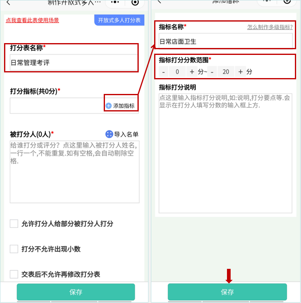Screen dimensions: 301x303
Task: Increase maximum score with plus beside 20
Action: (240, 72)
